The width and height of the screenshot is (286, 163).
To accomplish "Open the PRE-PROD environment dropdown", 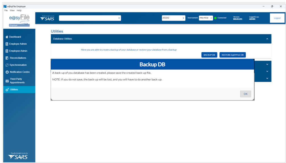I will pyautogui.click(x=206, y=18).
